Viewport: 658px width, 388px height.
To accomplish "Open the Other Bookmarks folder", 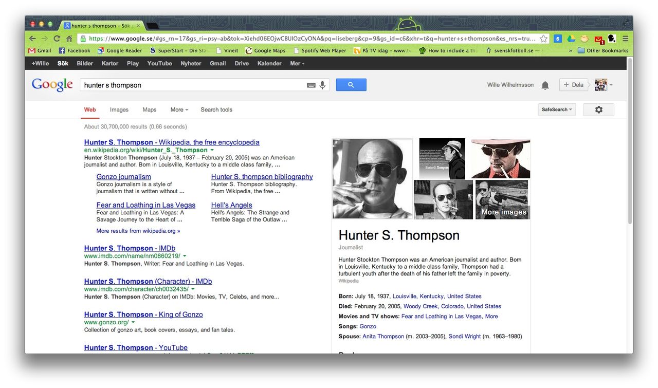I will 602,50.
